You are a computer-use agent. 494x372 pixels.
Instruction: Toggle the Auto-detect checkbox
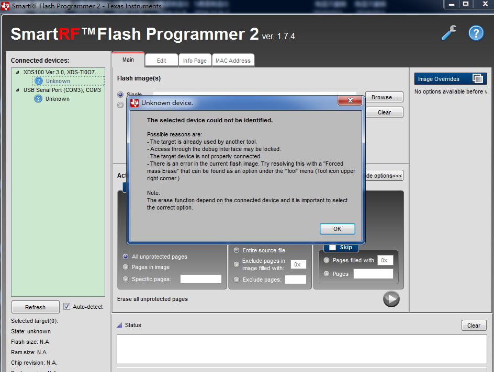(x=66, y=307)
